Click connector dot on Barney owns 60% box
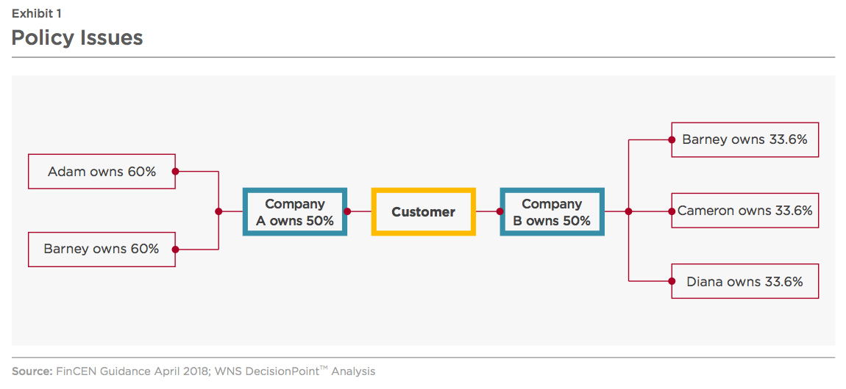The image size is (846, 389). [x=175, y=250]
